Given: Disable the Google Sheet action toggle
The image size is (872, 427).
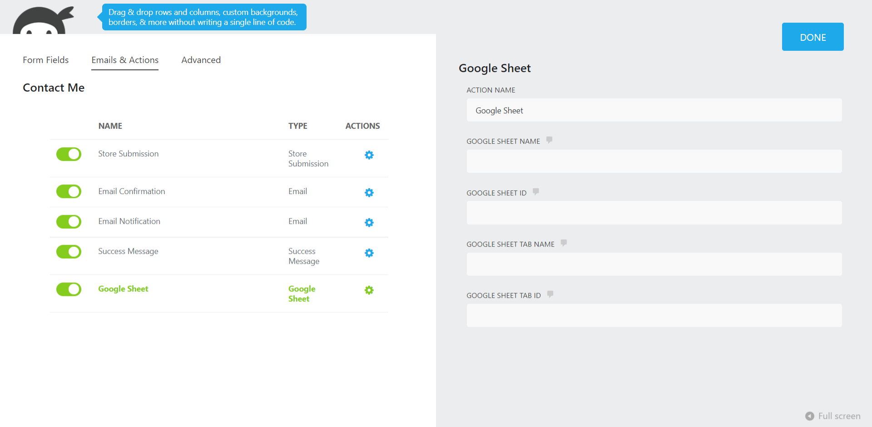Looking at the screenshot, I should coord(69,289).
